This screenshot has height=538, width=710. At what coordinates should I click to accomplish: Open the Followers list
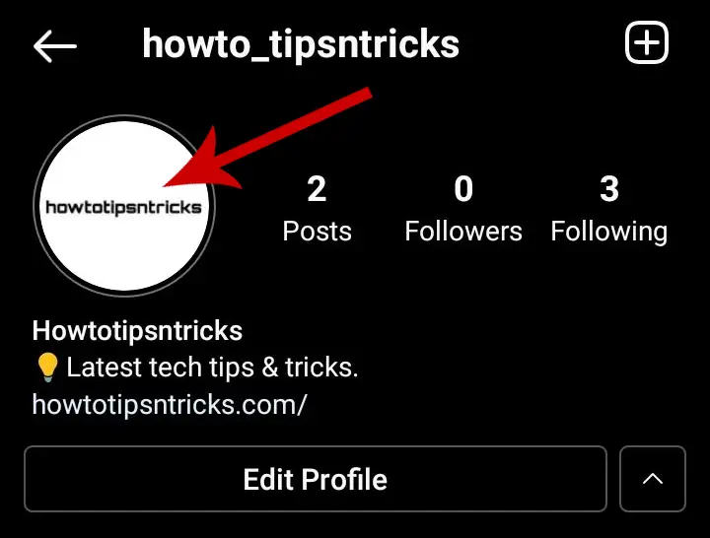(463, 232)
